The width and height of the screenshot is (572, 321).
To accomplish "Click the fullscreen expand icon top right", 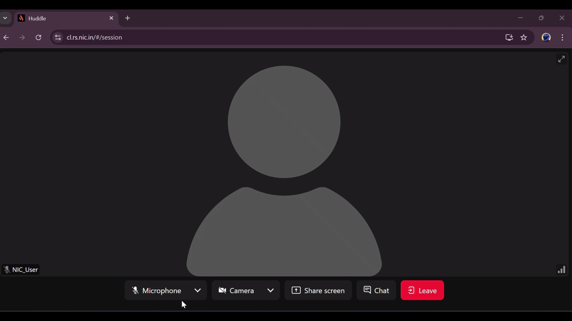I will pyautogui.click(x=561, y=59).
